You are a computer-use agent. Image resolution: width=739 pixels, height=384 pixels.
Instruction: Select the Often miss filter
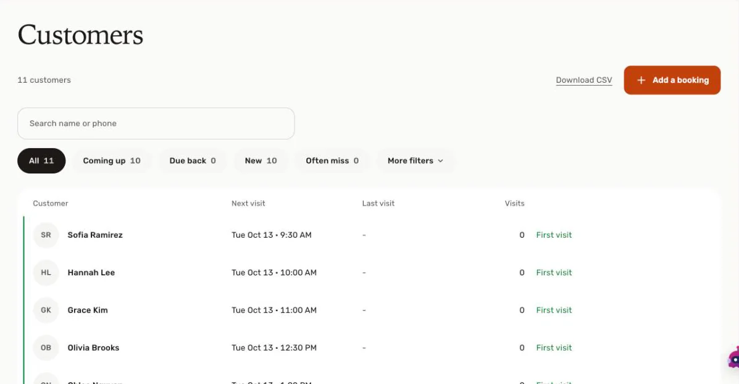[x=332, y=161]
